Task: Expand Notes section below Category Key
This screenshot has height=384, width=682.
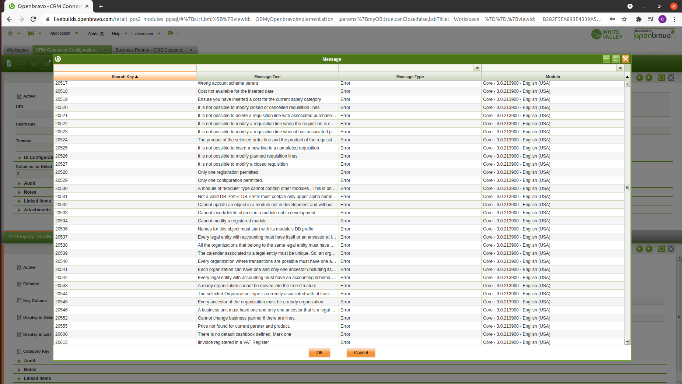Action: click(x=20, y=370)
